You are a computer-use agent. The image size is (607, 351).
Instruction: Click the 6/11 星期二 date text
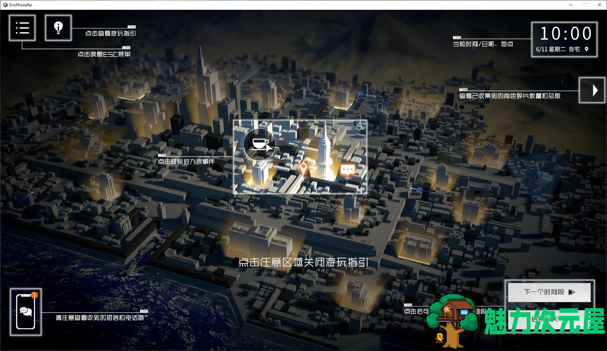[x=551, y=49]
